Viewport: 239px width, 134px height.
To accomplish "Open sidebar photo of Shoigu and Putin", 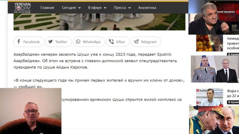I will point(214,120).
